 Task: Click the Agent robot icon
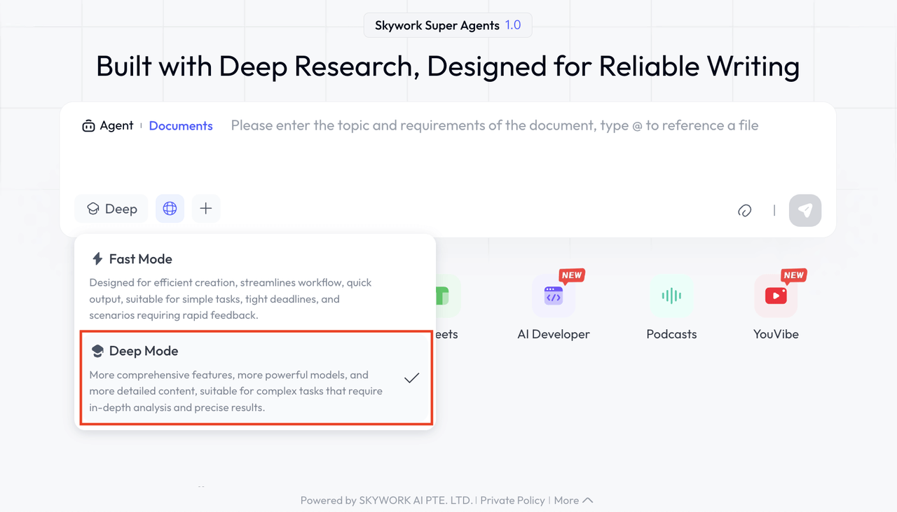click(88, 126)
